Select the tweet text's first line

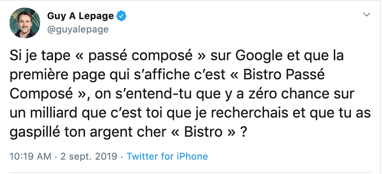point(177,56)
